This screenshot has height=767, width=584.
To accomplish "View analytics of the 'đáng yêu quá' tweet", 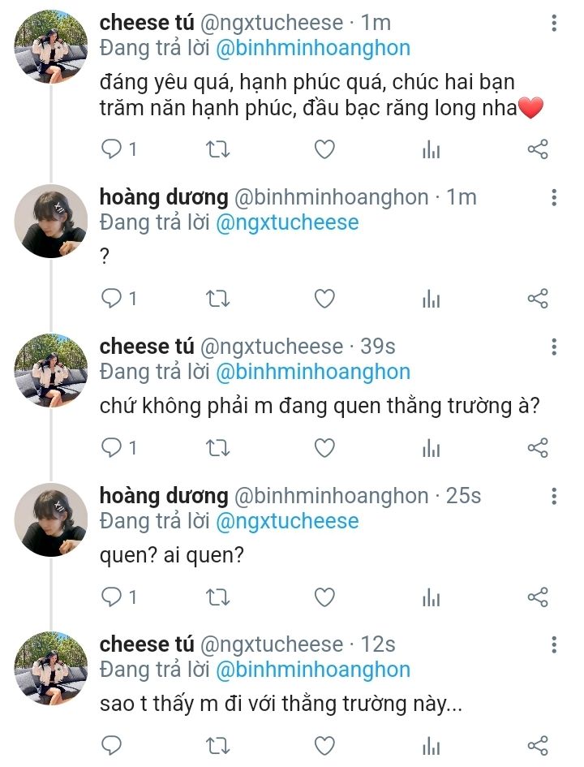I will (431, 149).
